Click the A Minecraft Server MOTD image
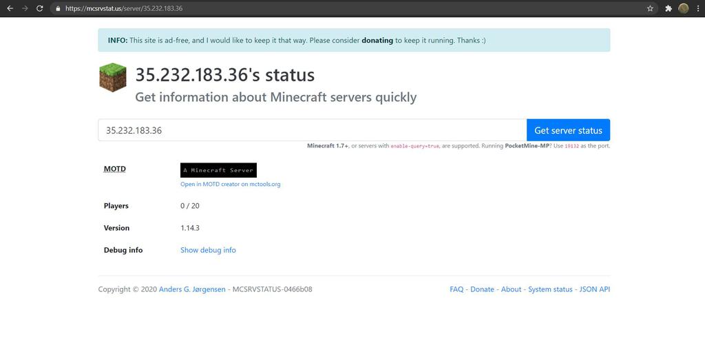Viewport: 705px width, 363px height. click(218, 170)
